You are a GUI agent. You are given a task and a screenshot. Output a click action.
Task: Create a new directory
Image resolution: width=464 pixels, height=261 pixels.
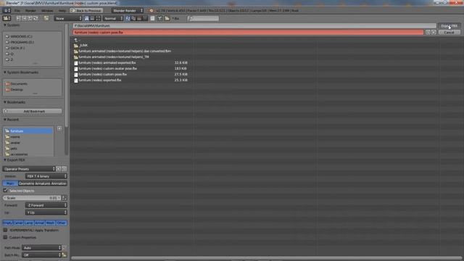[x=46, y=18]
